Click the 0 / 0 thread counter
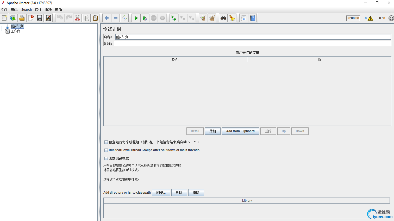This screenshot has height=221, width=394. click(x=382, y=18)
